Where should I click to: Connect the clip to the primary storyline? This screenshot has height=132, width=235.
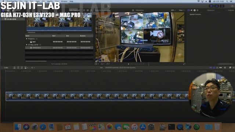tap(15, 67)
